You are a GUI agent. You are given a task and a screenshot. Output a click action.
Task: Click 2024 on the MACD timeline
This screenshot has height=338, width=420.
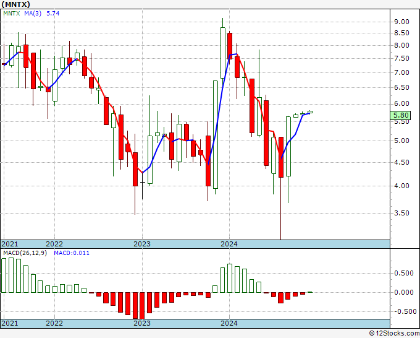coord(229,323)
